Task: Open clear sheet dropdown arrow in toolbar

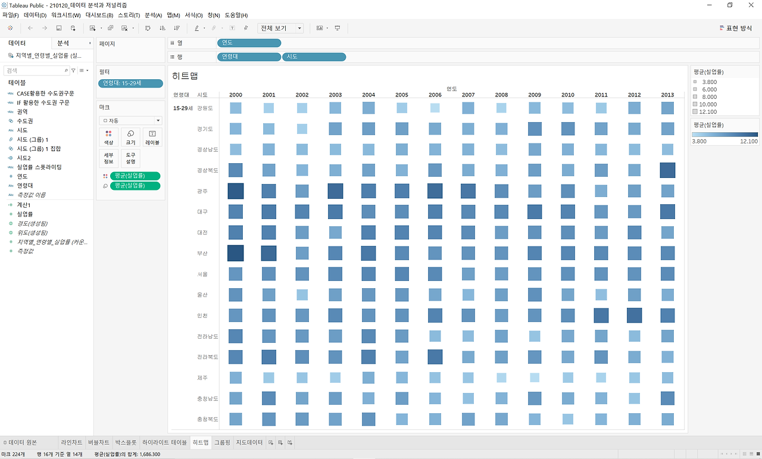Action: [132, 28]
